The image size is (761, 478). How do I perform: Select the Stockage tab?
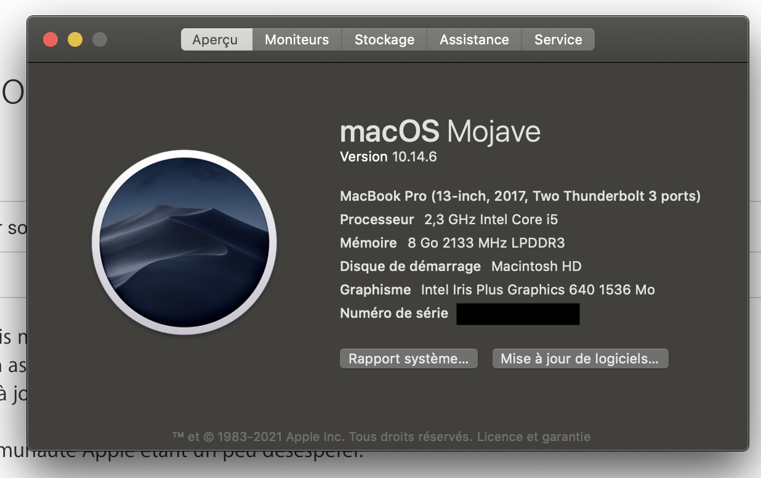[x=384, y=39]
